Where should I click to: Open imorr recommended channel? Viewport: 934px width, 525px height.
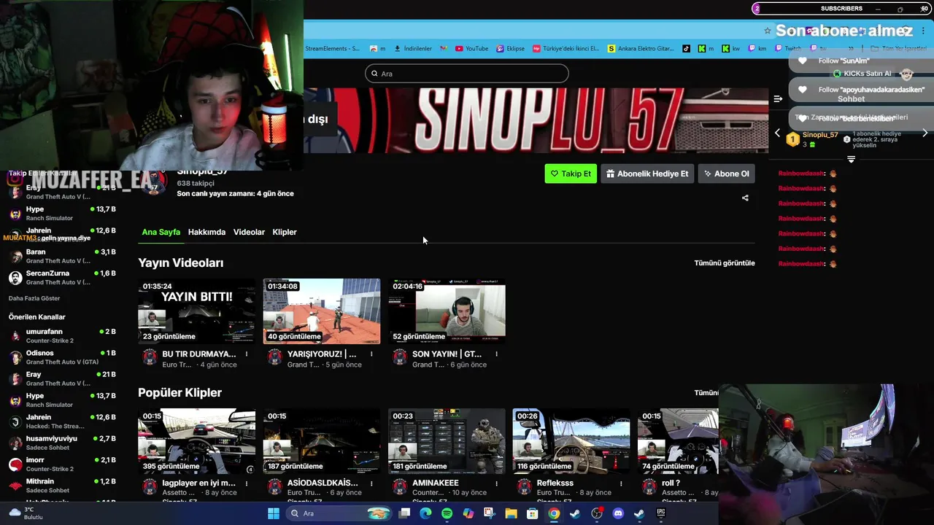coord(62,464)
